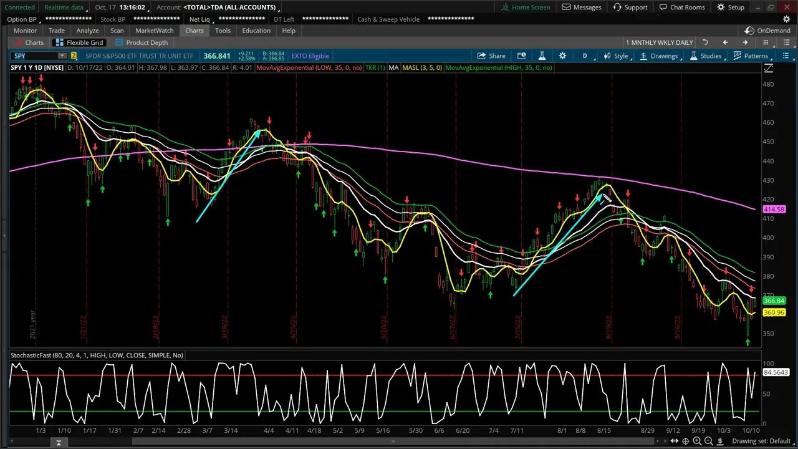798x449 pixels.
Task: Open the Studies menu
Action: pos(706,56)
